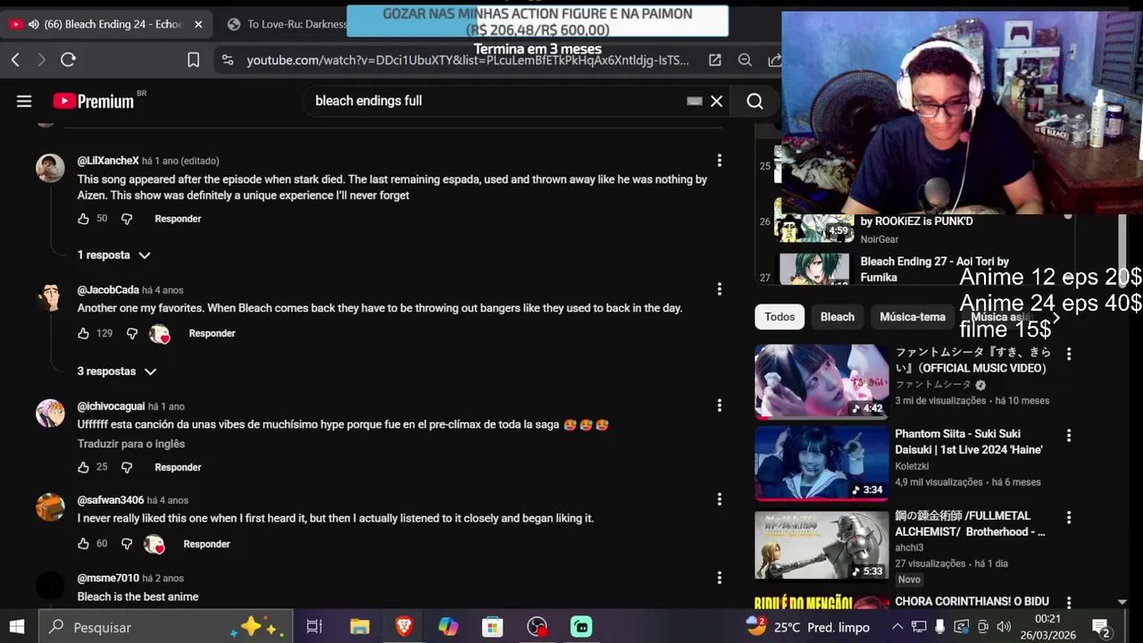Open Task View on the taskbar

tap(314, 627)
